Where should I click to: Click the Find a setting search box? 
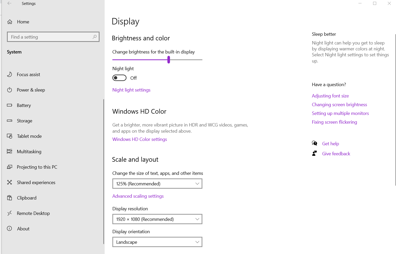coord(53,37)
